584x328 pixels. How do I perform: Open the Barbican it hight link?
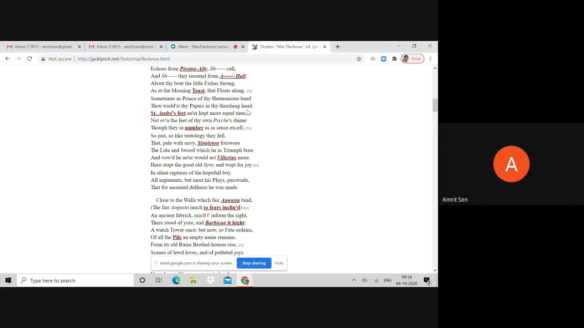point(225,223)
